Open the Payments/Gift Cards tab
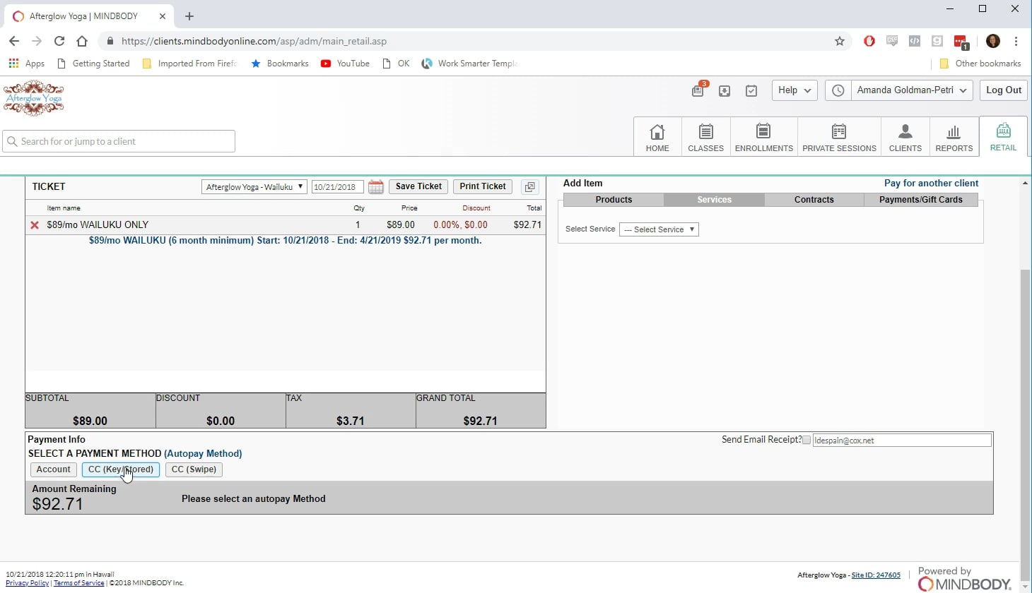The image size is (1032, 593). tap(921, 200)
